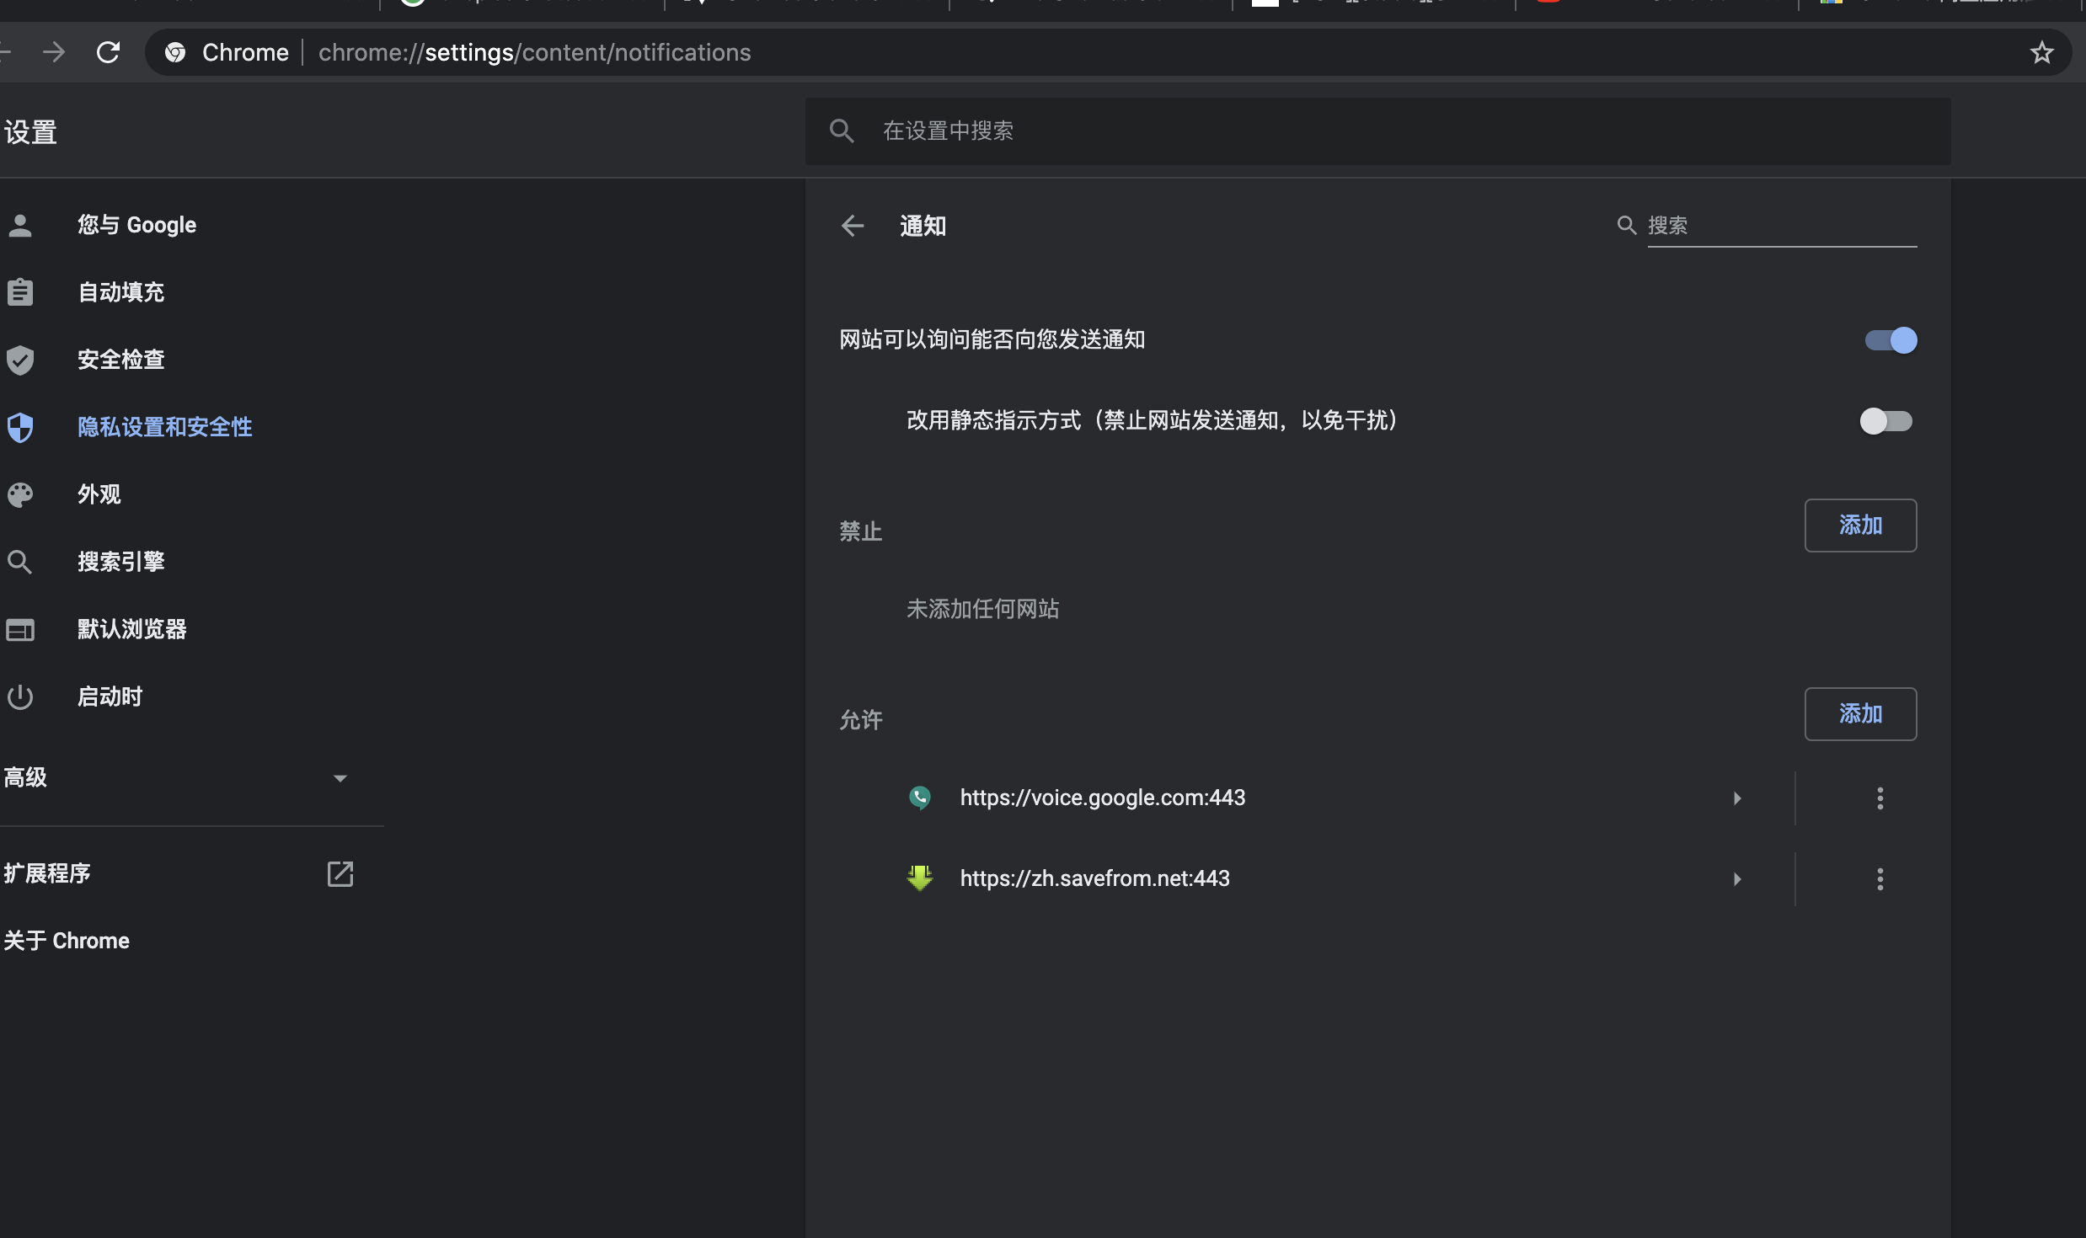Go to 自动填充 settings section
The width and height of the screenshot is (2086, 1238).
coord(120,292)
